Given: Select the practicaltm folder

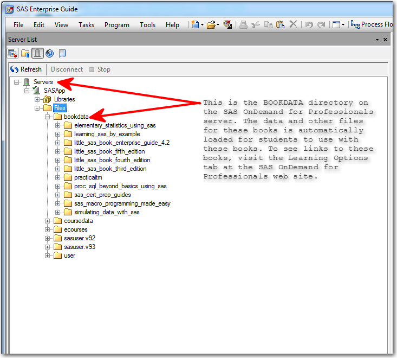Looking at the screenshot, I should pyautogui.click(x=88, y=177).
